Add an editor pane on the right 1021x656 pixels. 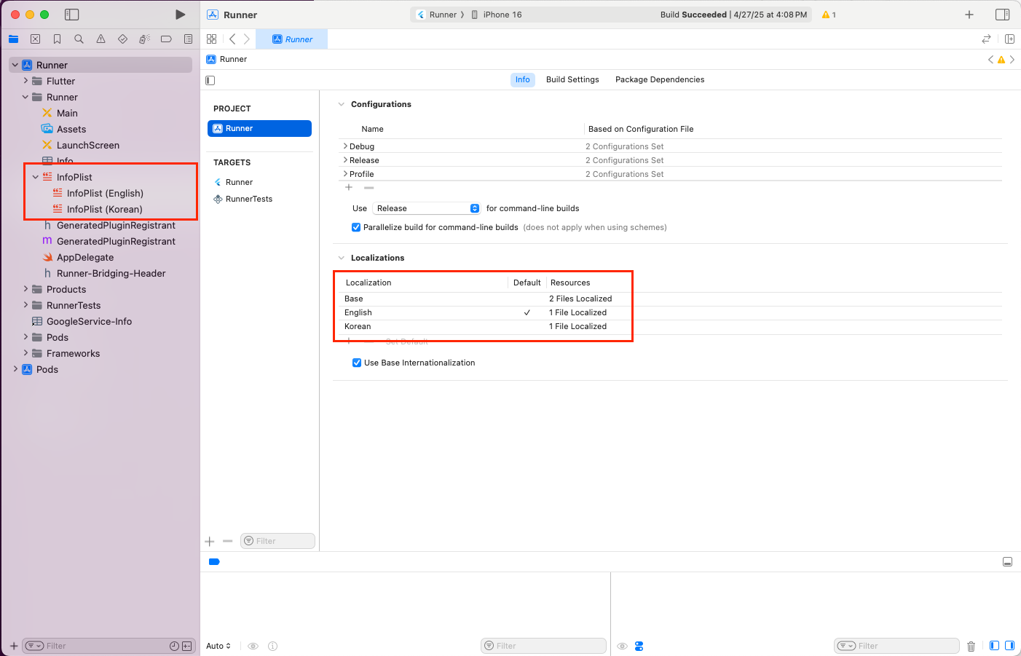[1009, 39]
